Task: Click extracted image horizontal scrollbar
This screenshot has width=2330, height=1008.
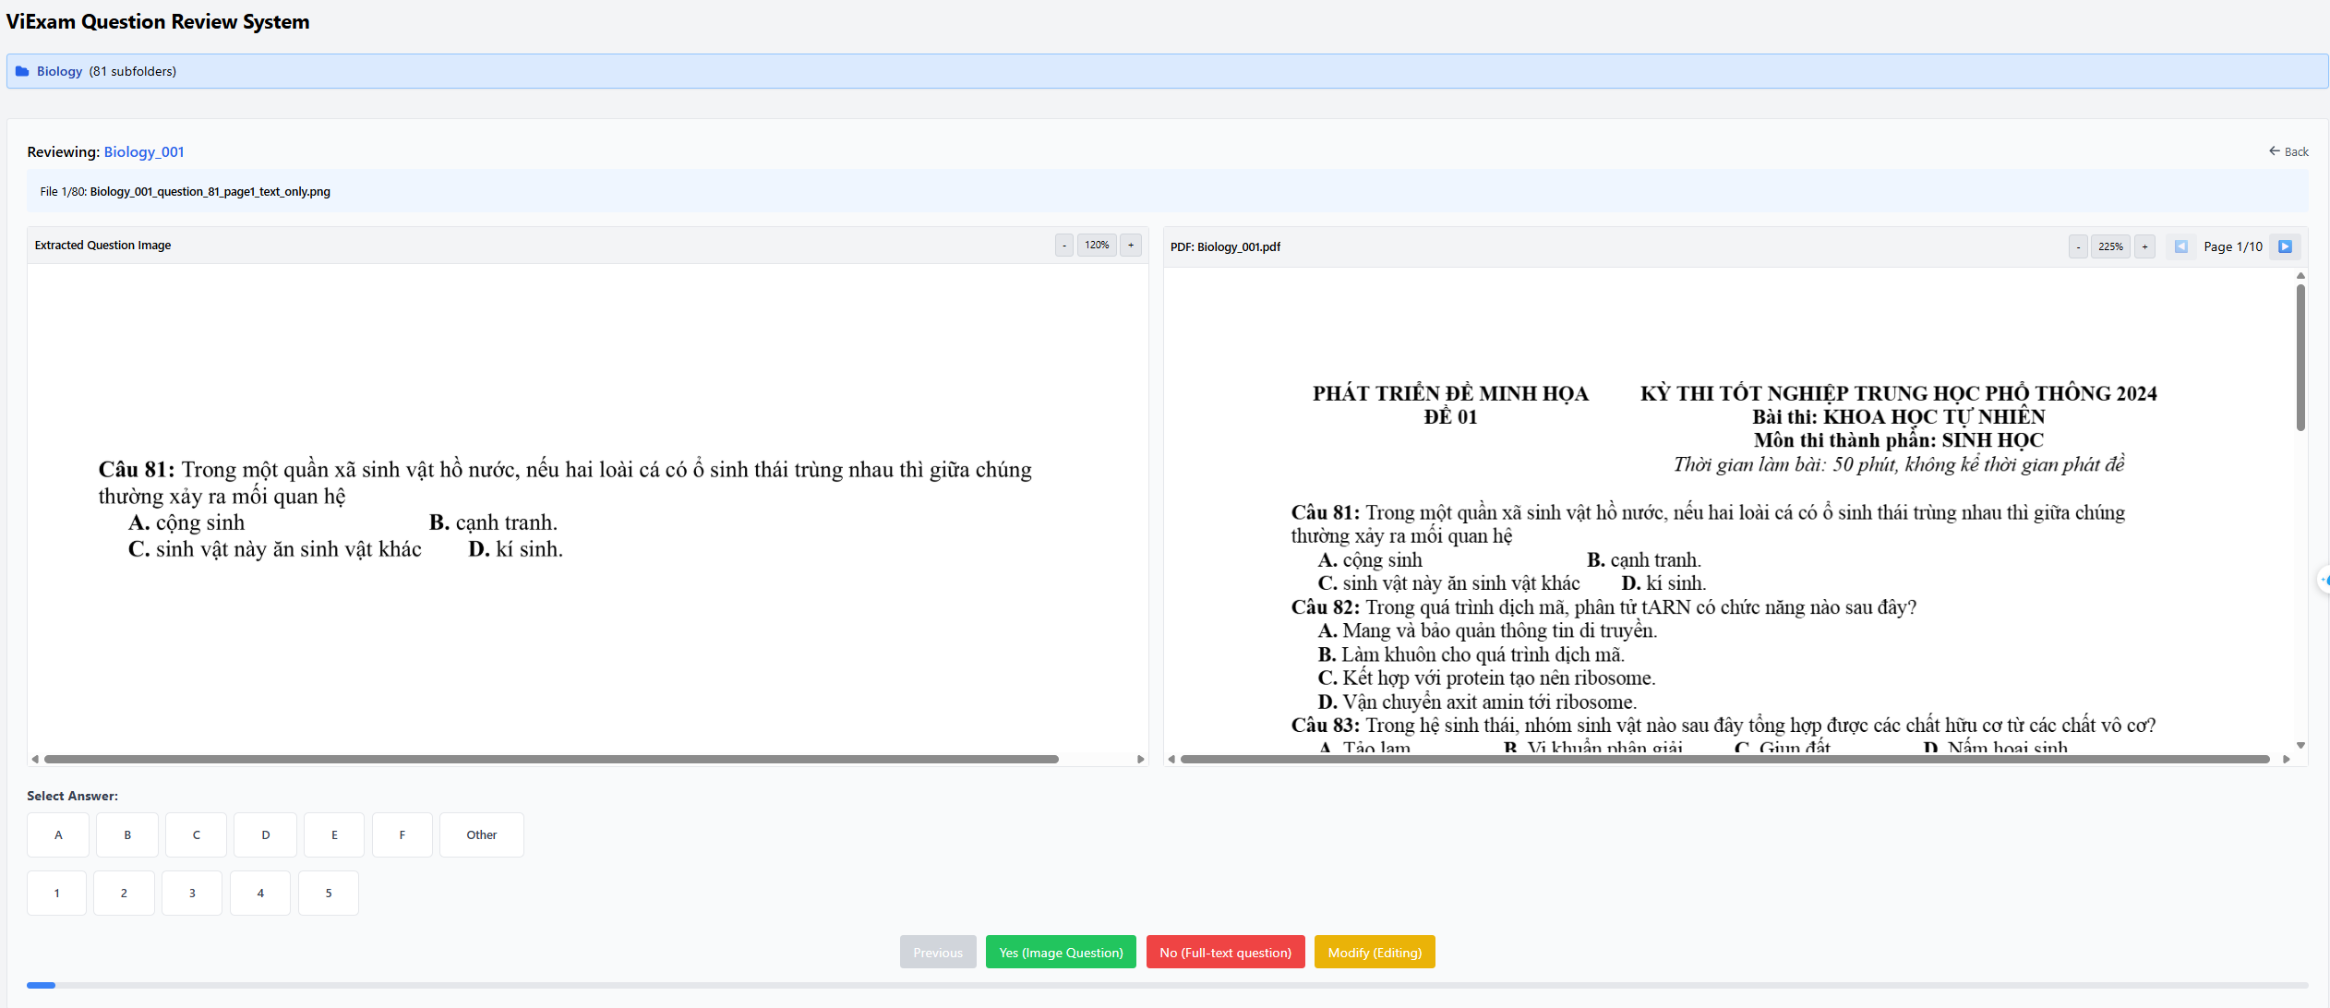Action: [551, 759]
